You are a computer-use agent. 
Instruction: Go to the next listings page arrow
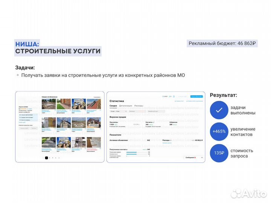[x=59, y=158]
